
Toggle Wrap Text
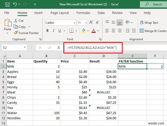pyautogui.click(x=149, y=23)
